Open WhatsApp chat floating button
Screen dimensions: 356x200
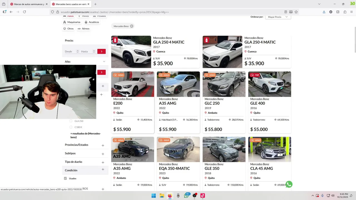tap(289, 184)
